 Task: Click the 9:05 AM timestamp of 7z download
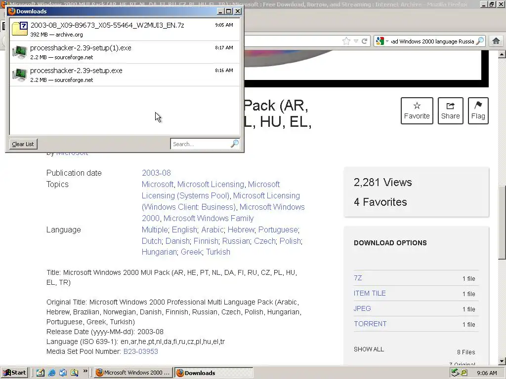click(x=224, y=25)
